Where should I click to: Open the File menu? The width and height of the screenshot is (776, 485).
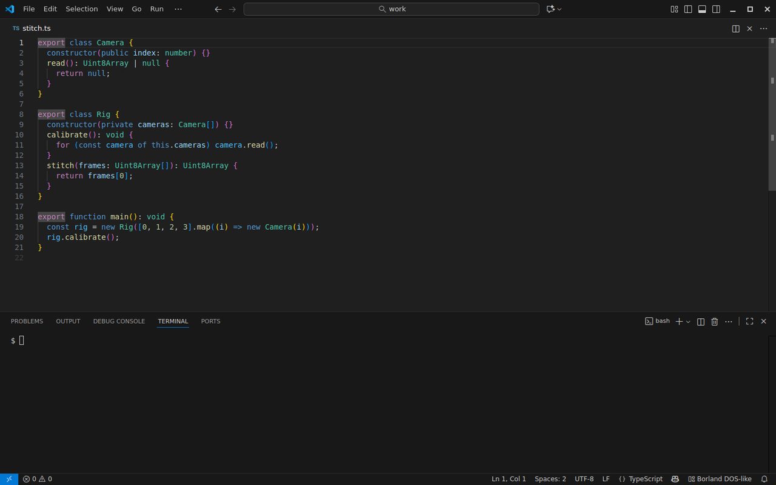point(29,9)
